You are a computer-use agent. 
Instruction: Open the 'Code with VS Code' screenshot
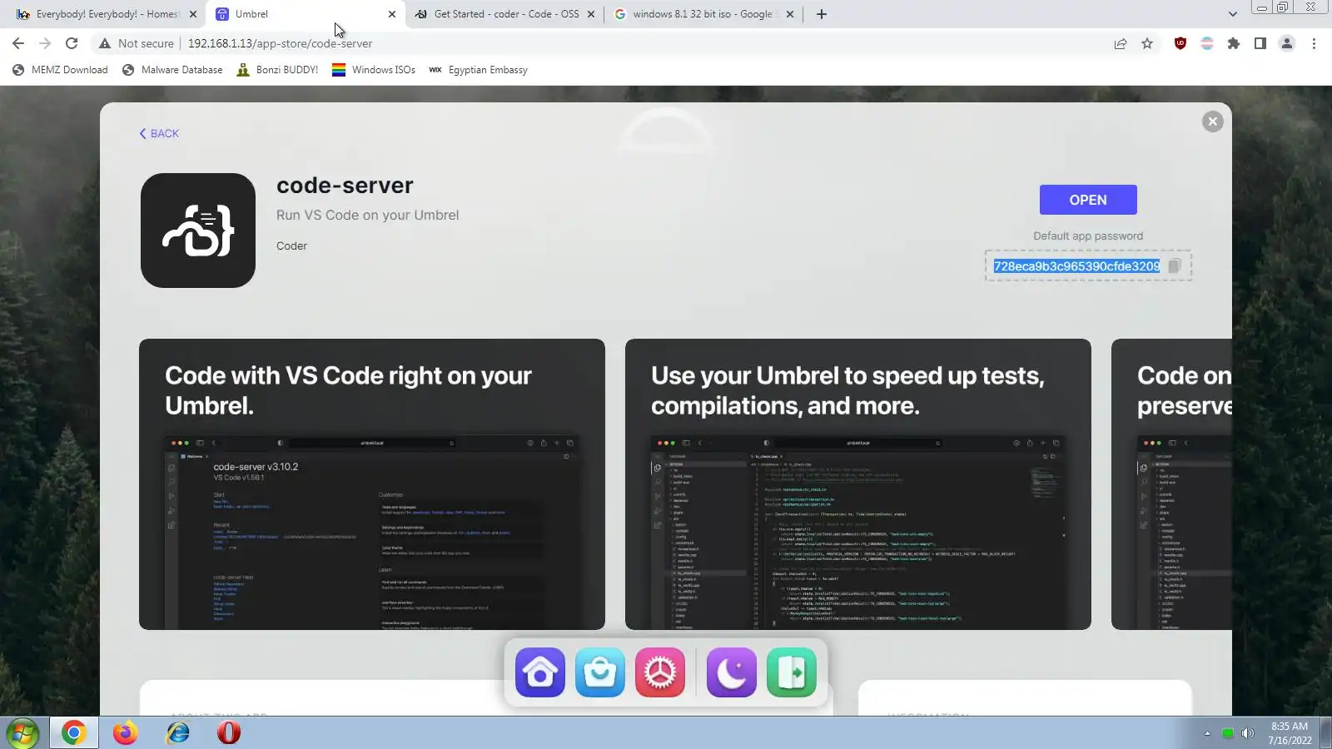click(372, 484)
